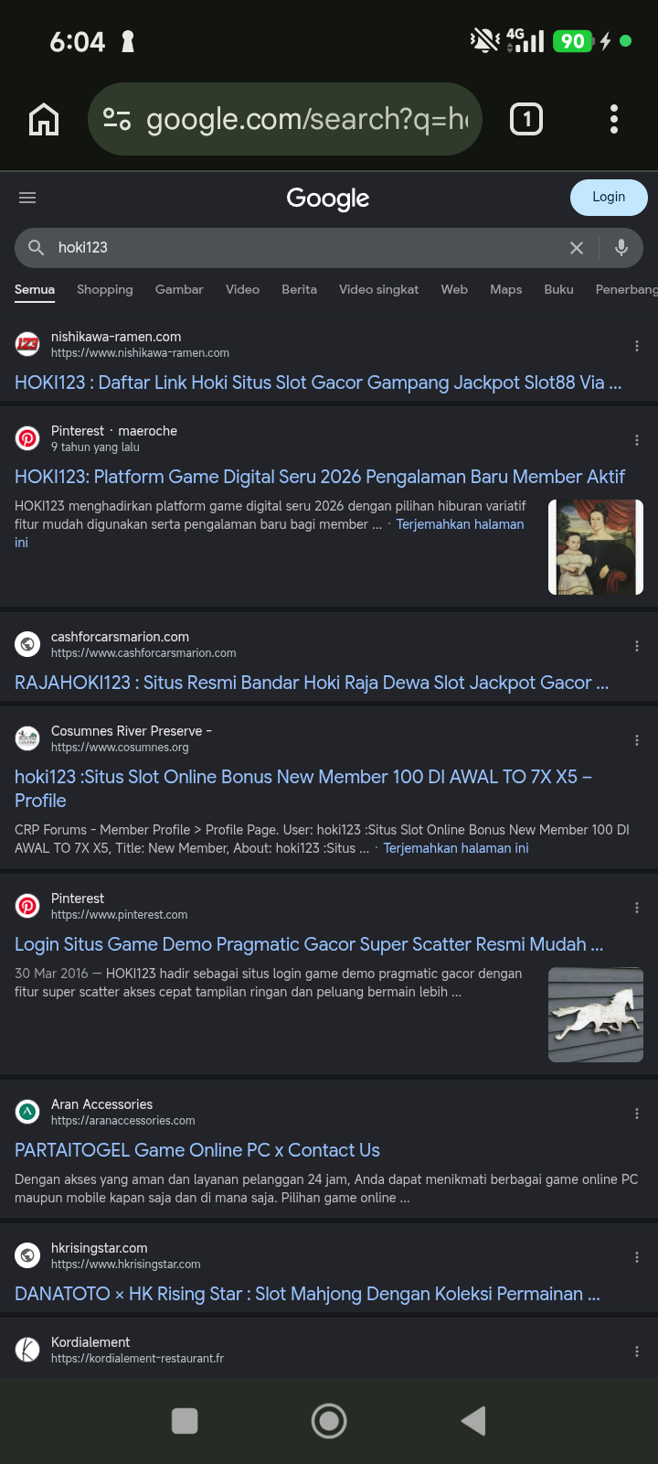Tap https://www.cosumnes.org URL text
The height and width of the screenshot is (1464, 658).
120,748
